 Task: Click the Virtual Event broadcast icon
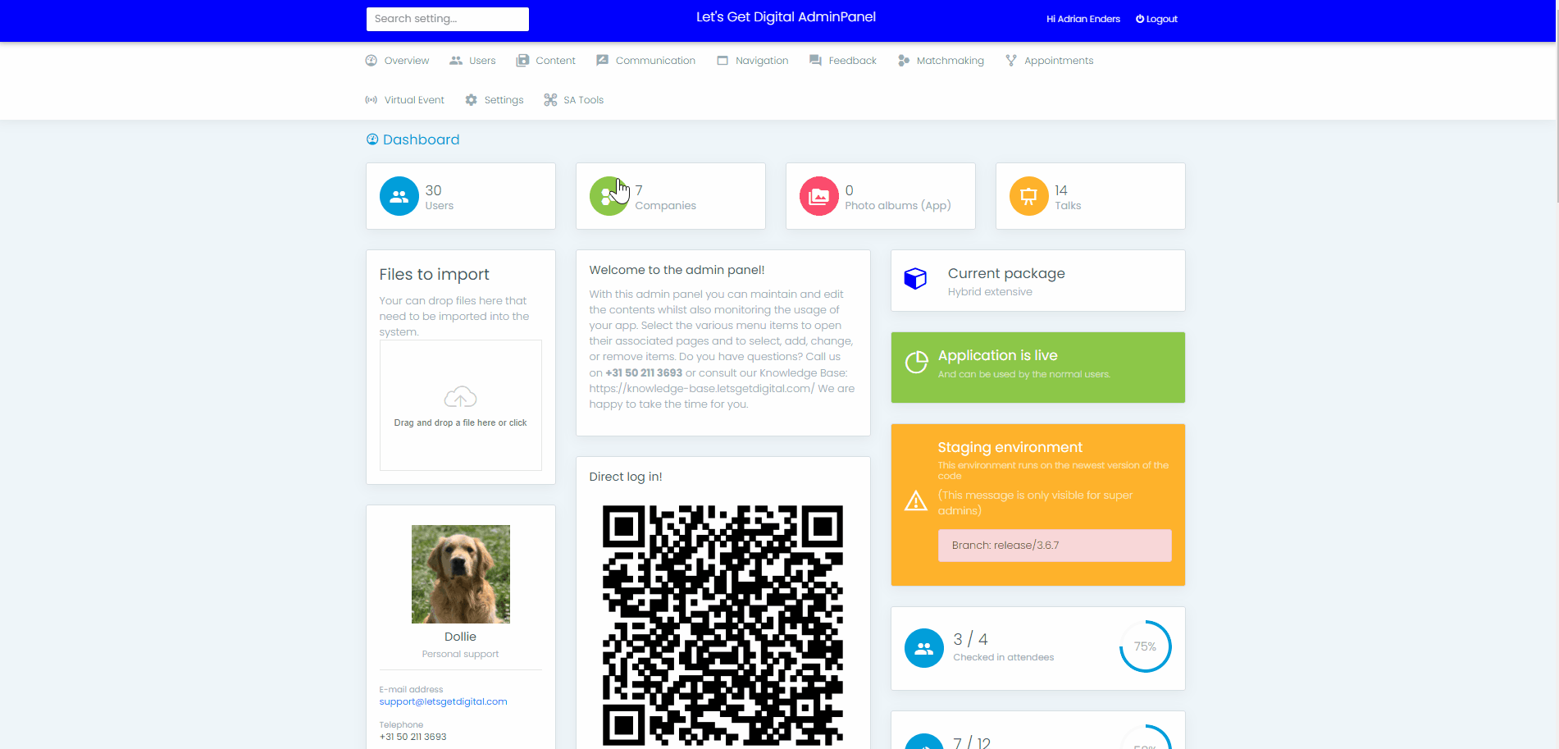coord(372,100)
